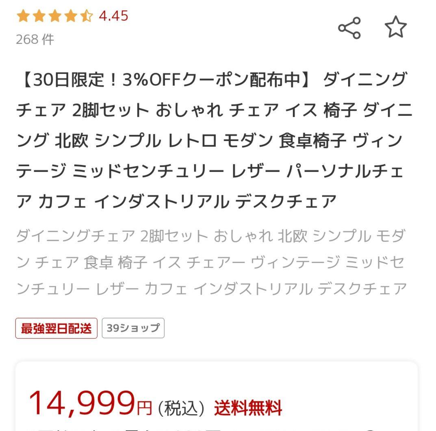Expand the 268件 review count
Image resolution: width=436 pixels, height=431 pixels.
pyautogui.click(x=35, y=39)
